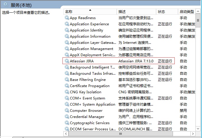This screenshot has width=202, height=138.
Task: Click the 基本筛选引擎(BFE) description cell
Action: pyautogui.click(x=135, y=80)
